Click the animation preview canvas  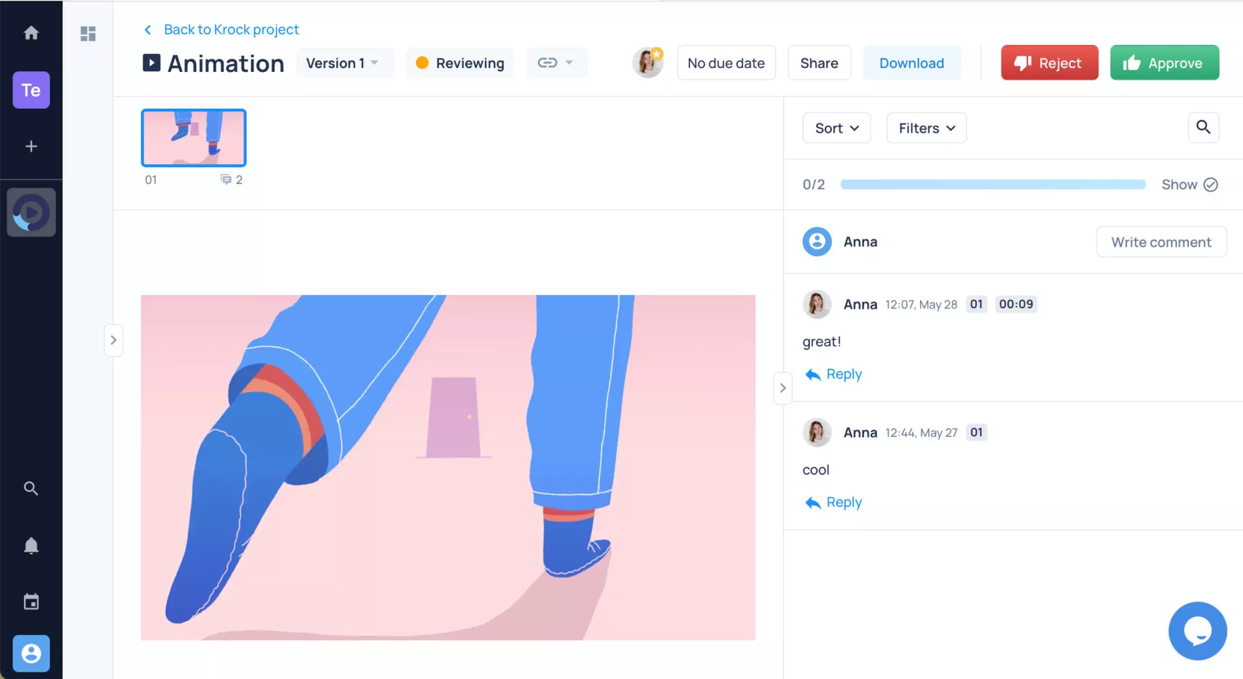coord(448,467)
